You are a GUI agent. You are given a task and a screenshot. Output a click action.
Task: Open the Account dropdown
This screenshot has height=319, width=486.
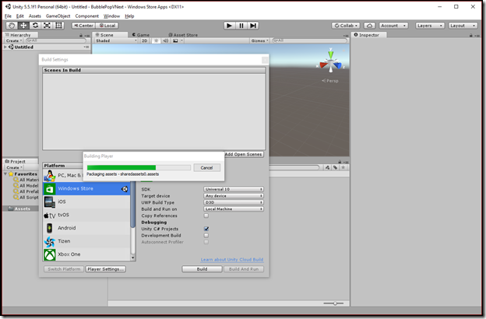tap(393, 26)
